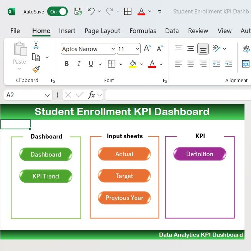Click the Cut scissors icon

tap(36, 45)
